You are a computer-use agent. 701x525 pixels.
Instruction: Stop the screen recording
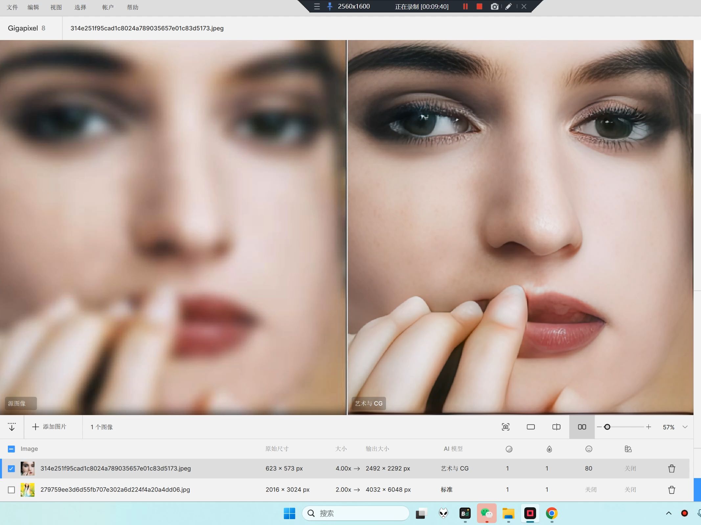tap(479, 7)
